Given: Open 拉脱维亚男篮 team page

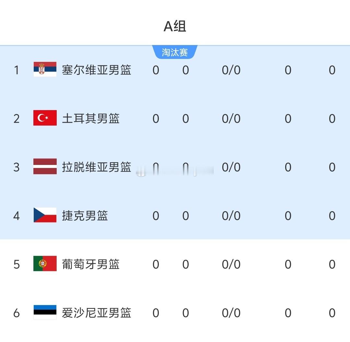Looking at the screenshot, I should click(97, 167).
